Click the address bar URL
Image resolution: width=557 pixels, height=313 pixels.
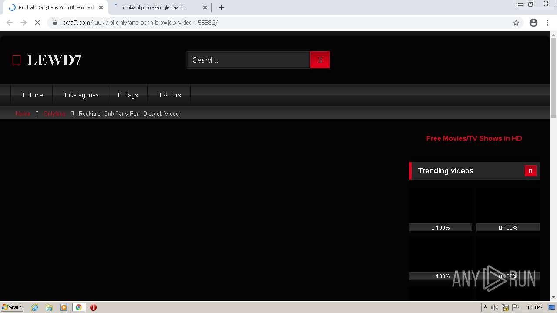click(139, 23)
